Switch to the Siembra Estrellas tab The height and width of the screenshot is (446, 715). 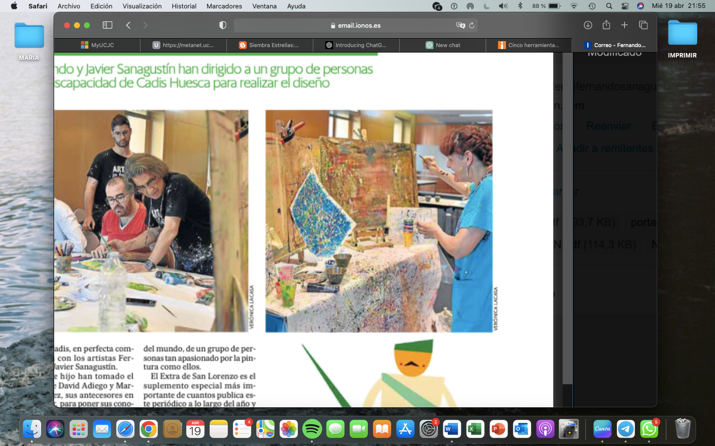(x=270, y=45)
